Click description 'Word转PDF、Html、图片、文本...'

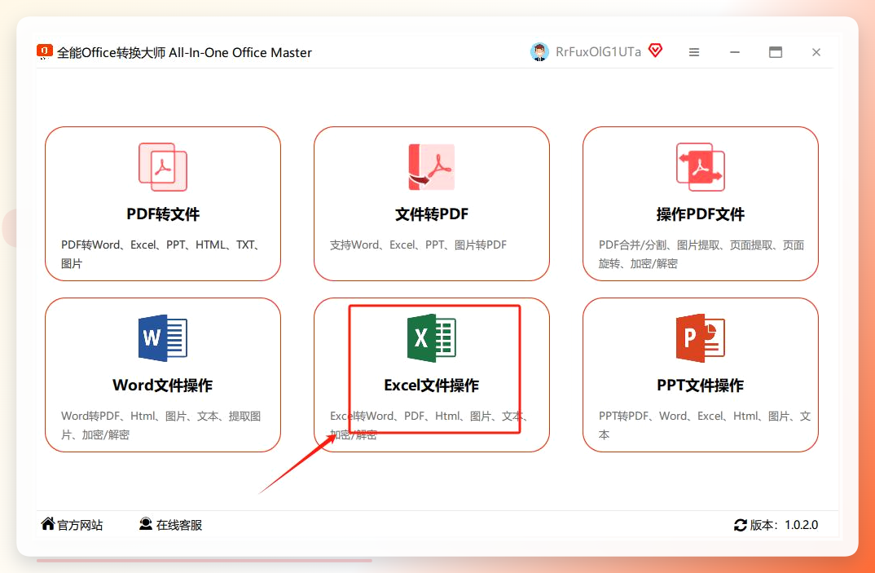[x=161, y=425]
